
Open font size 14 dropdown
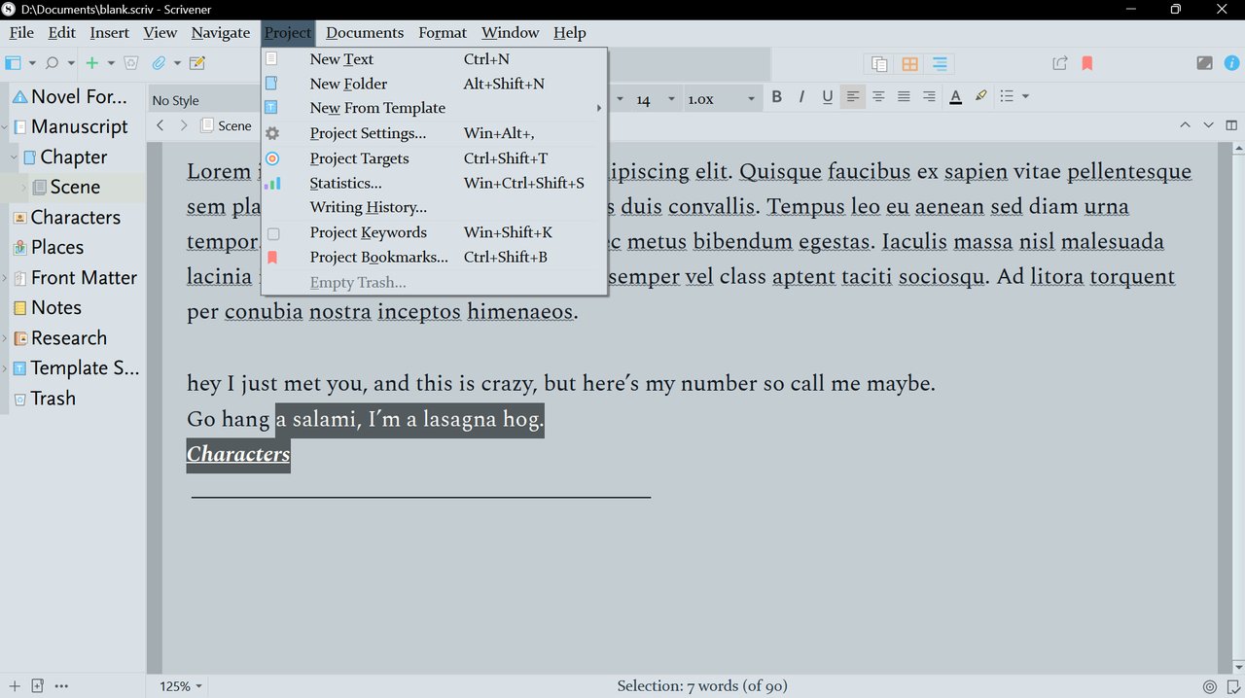click(655, 99)
